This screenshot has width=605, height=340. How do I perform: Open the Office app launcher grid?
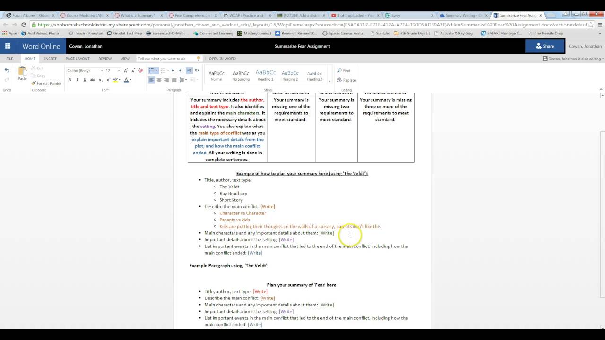(x=8, y=46)
